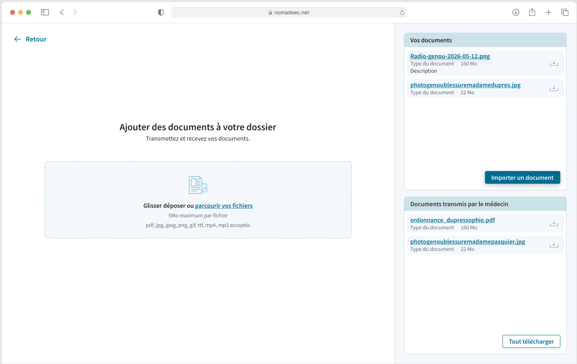Open the photogenoublessuremadamepasquier.jpg link

point(468,242)
